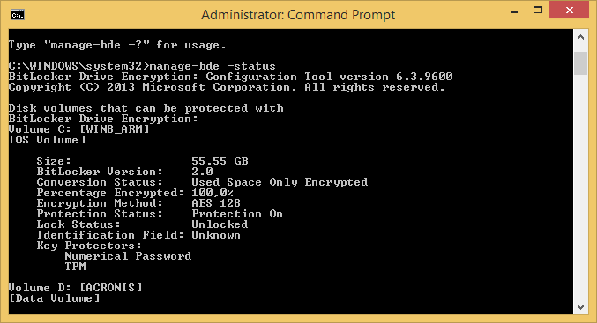Image resolution: width=597 pixels, height=323 pixels.
Task: Click the scrollbar down arrow
Action: pos(580,306)
